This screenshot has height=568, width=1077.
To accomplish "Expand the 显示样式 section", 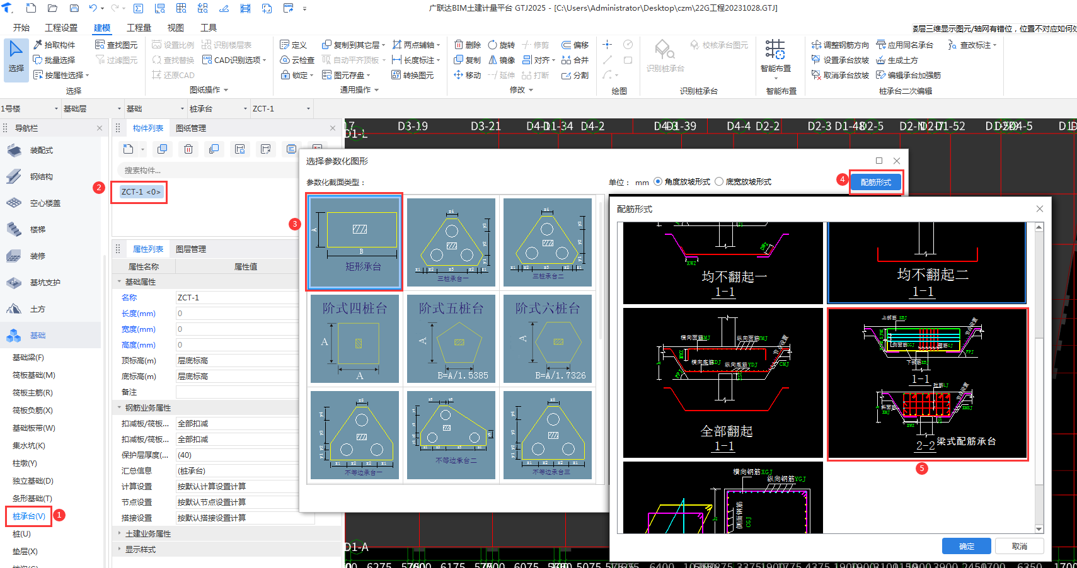I will (x=119, y=549).
